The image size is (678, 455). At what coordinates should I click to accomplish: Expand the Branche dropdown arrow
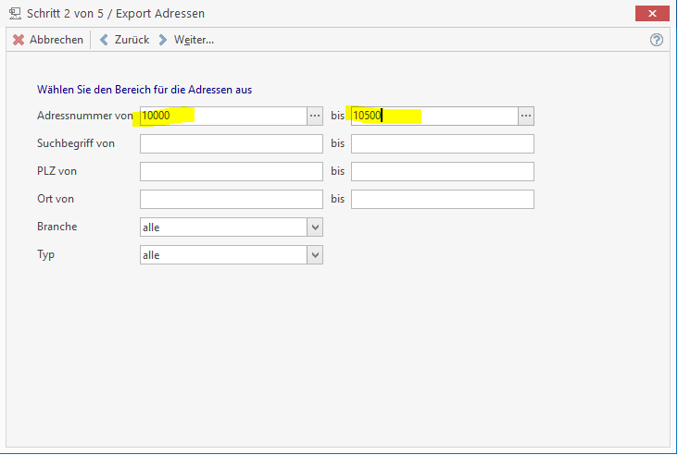(x=315, y=227)
